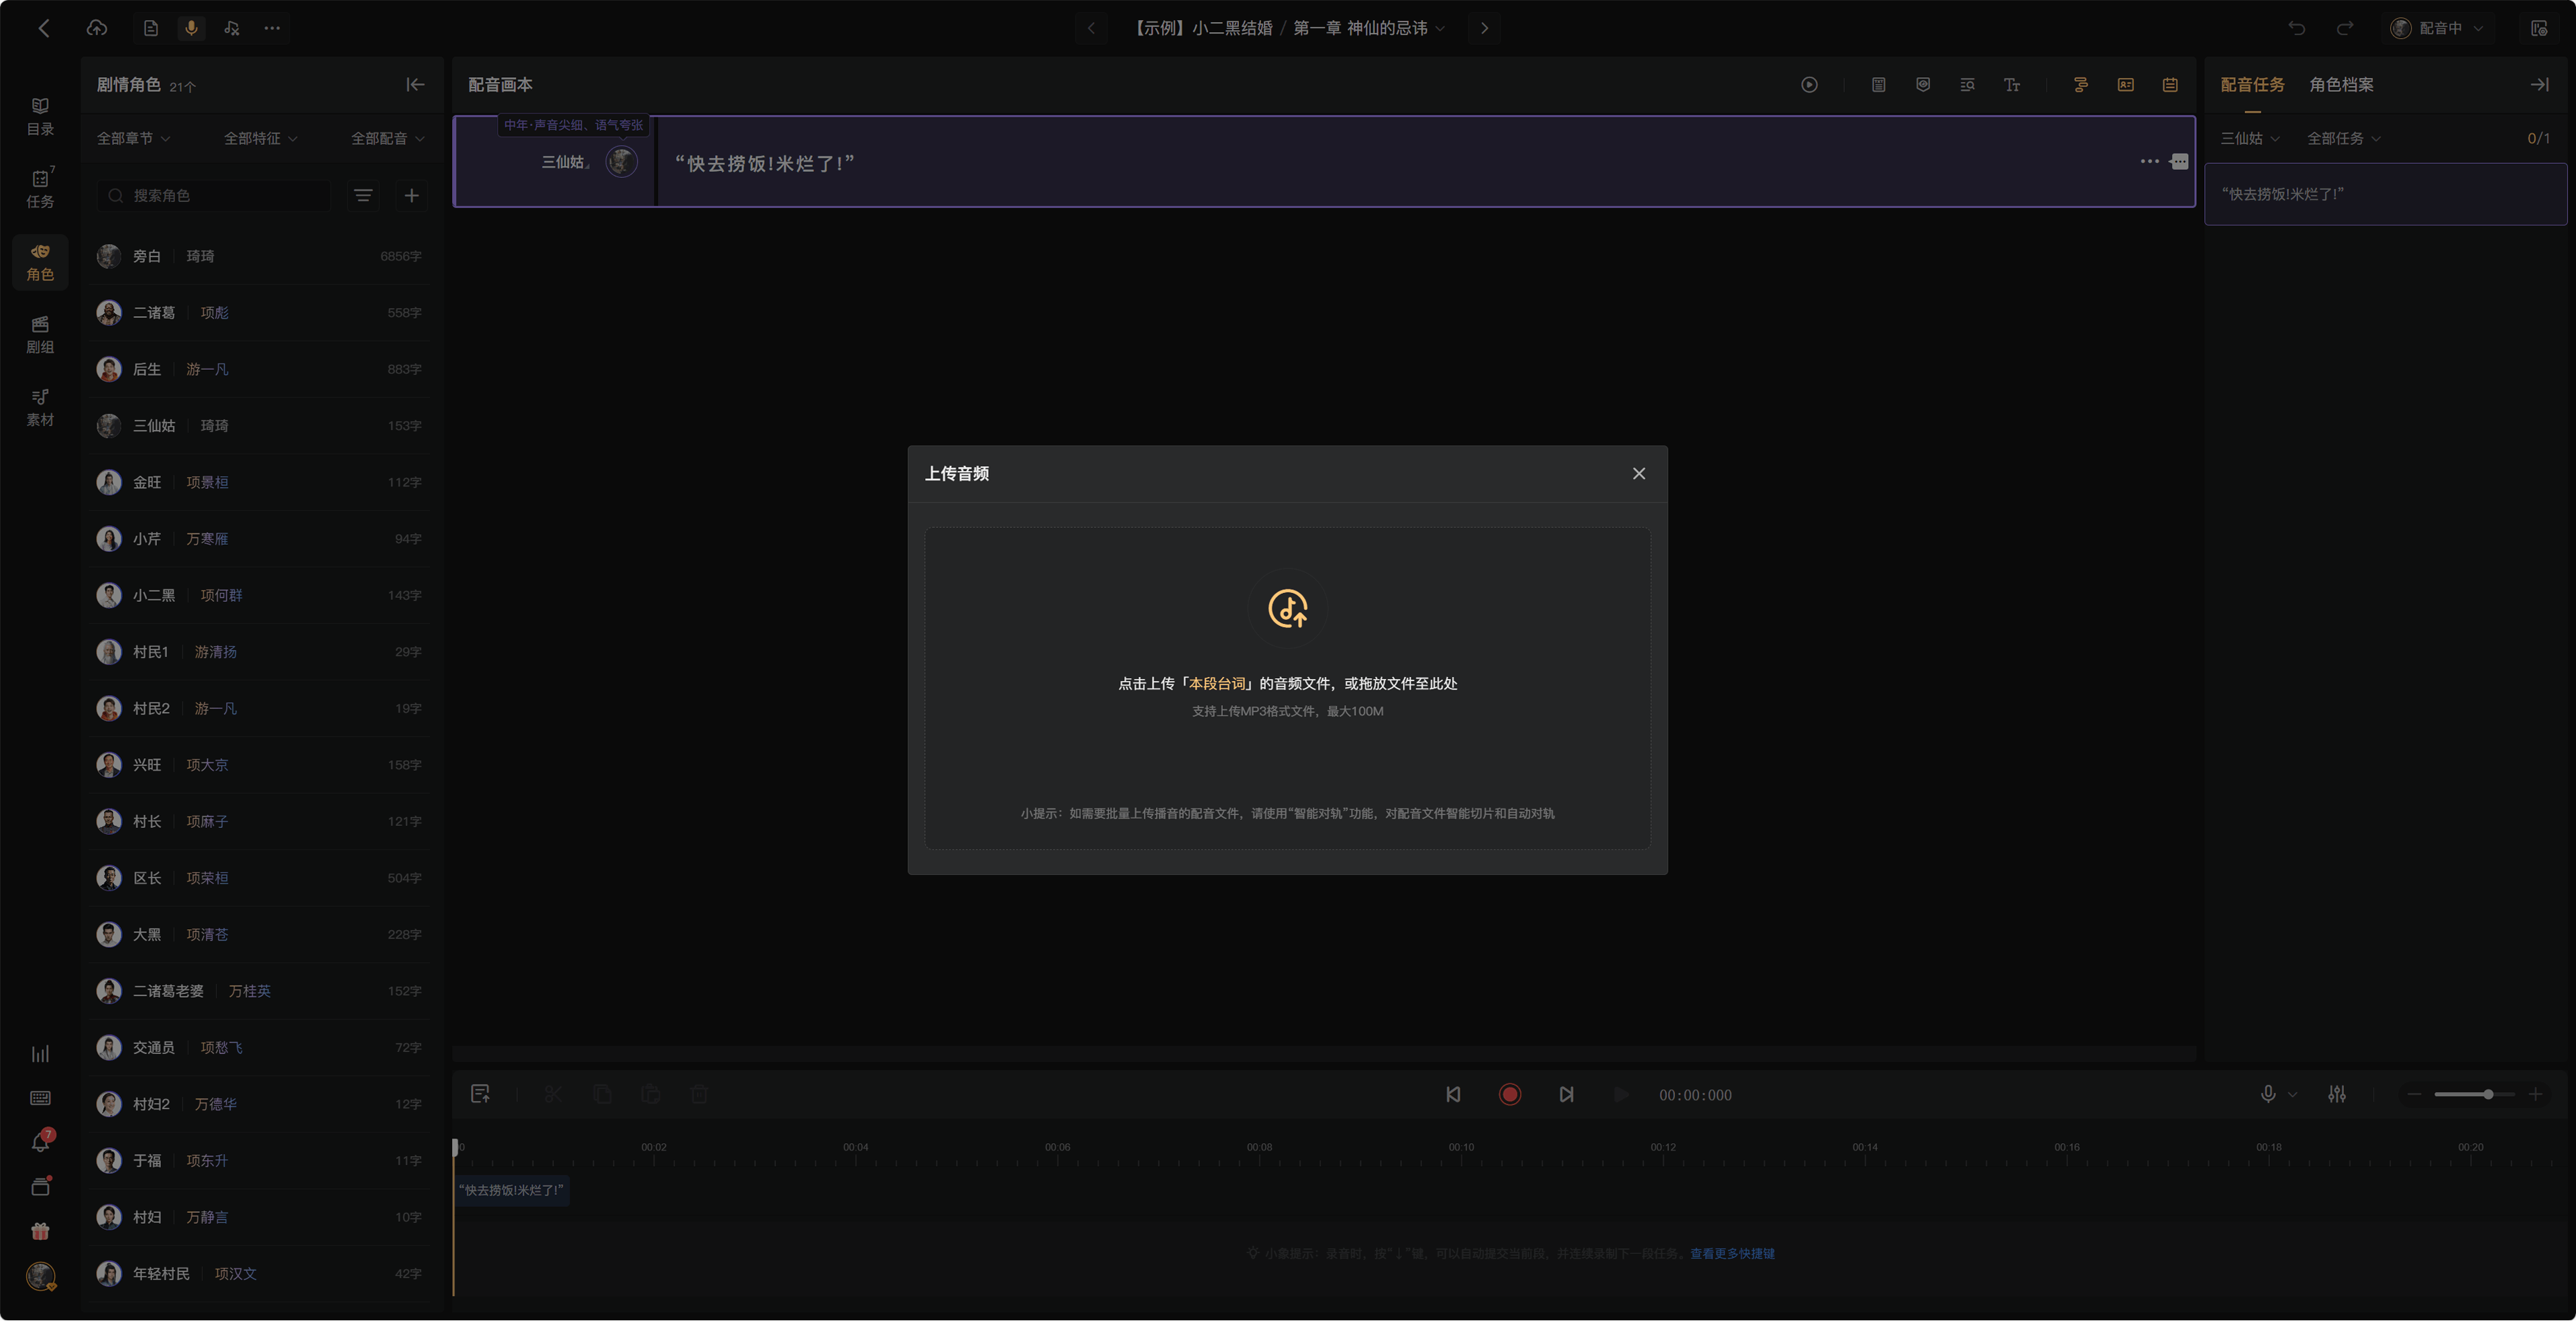Open the 全部任务 dropdown in task panel

[2343, 139]
